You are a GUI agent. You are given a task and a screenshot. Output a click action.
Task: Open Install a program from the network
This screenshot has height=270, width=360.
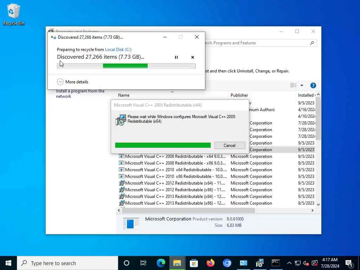pyautogui.click(x=80, y=94)
